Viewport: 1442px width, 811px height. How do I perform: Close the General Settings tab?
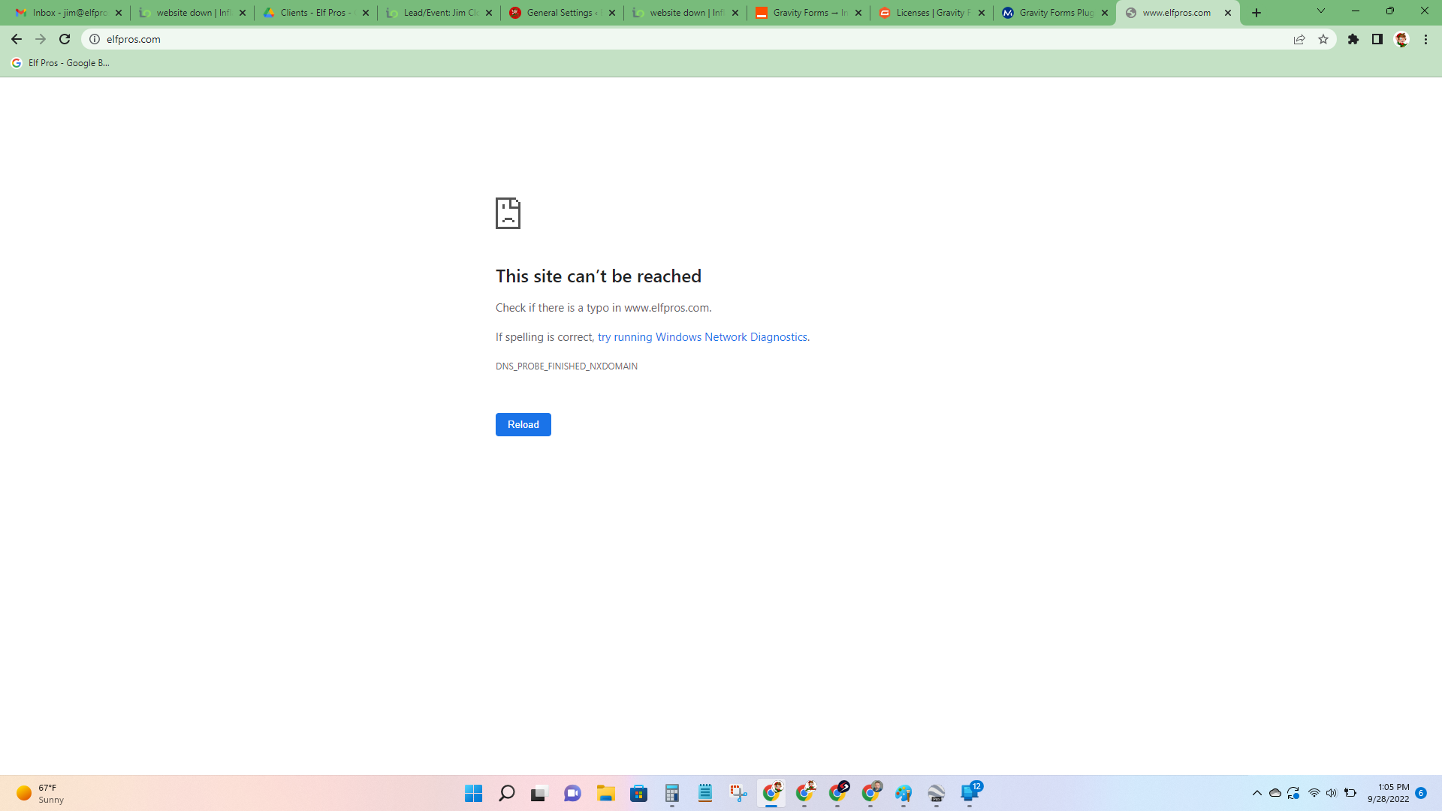[x=612, y=13]
